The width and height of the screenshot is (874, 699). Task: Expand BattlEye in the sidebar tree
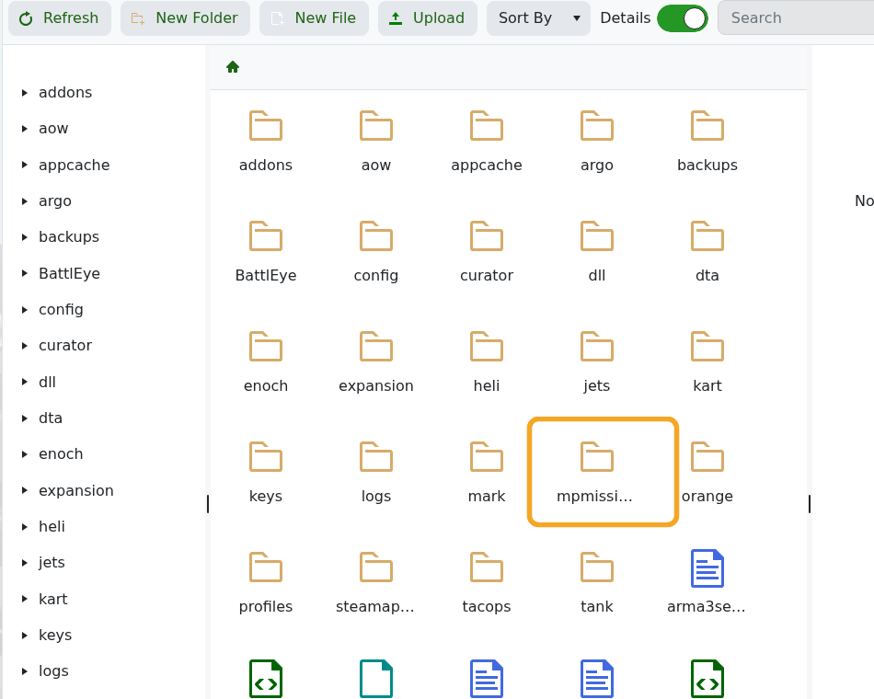(x=25, y=273)
